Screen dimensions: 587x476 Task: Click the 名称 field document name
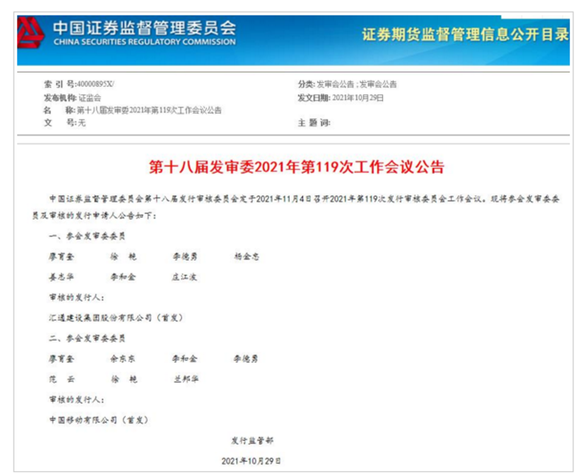click(x=148, y=110)
